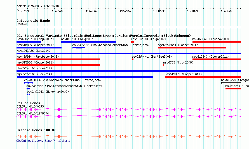Select the dgv7724n100 (Coe2014) blue bar
The height and width of the screenshot is (149, 249).
[x=129, y=71]
